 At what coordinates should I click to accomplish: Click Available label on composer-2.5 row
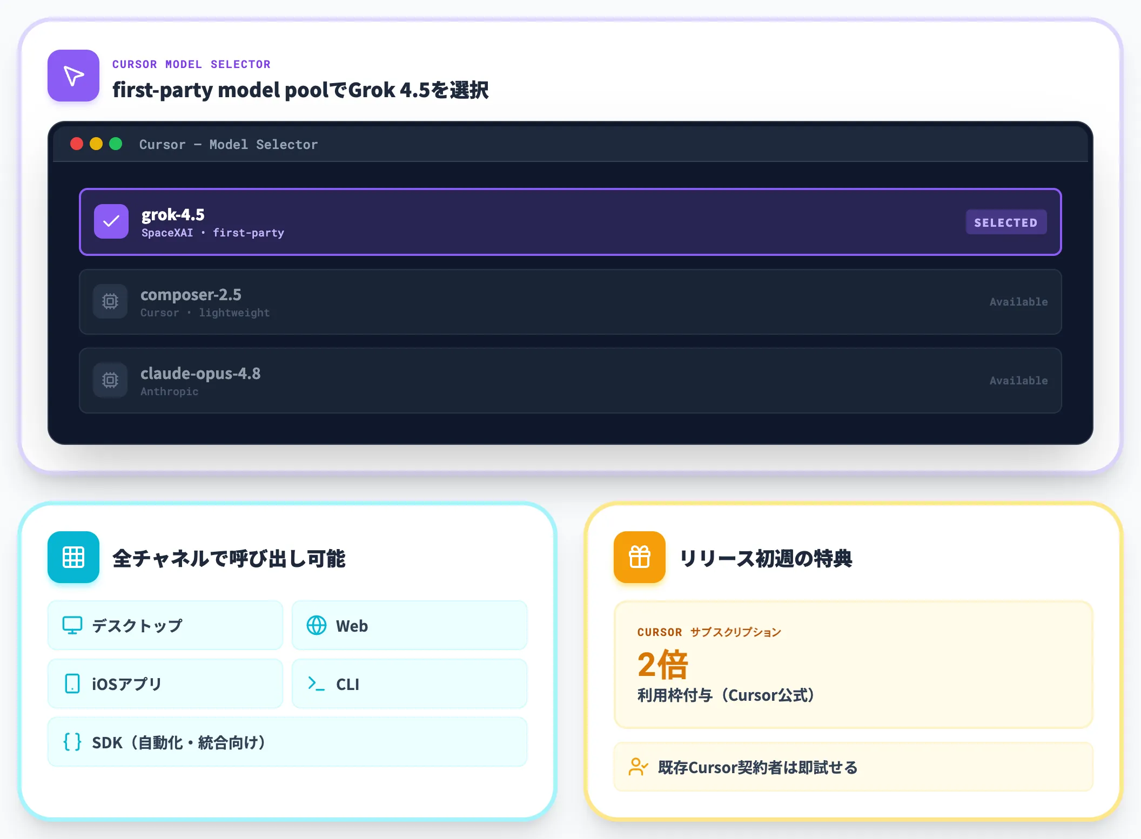tap(1018, 302)
